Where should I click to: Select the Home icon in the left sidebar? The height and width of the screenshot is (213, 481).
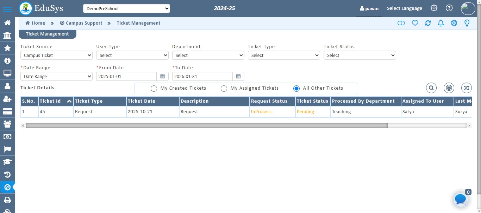pos(7,23)
